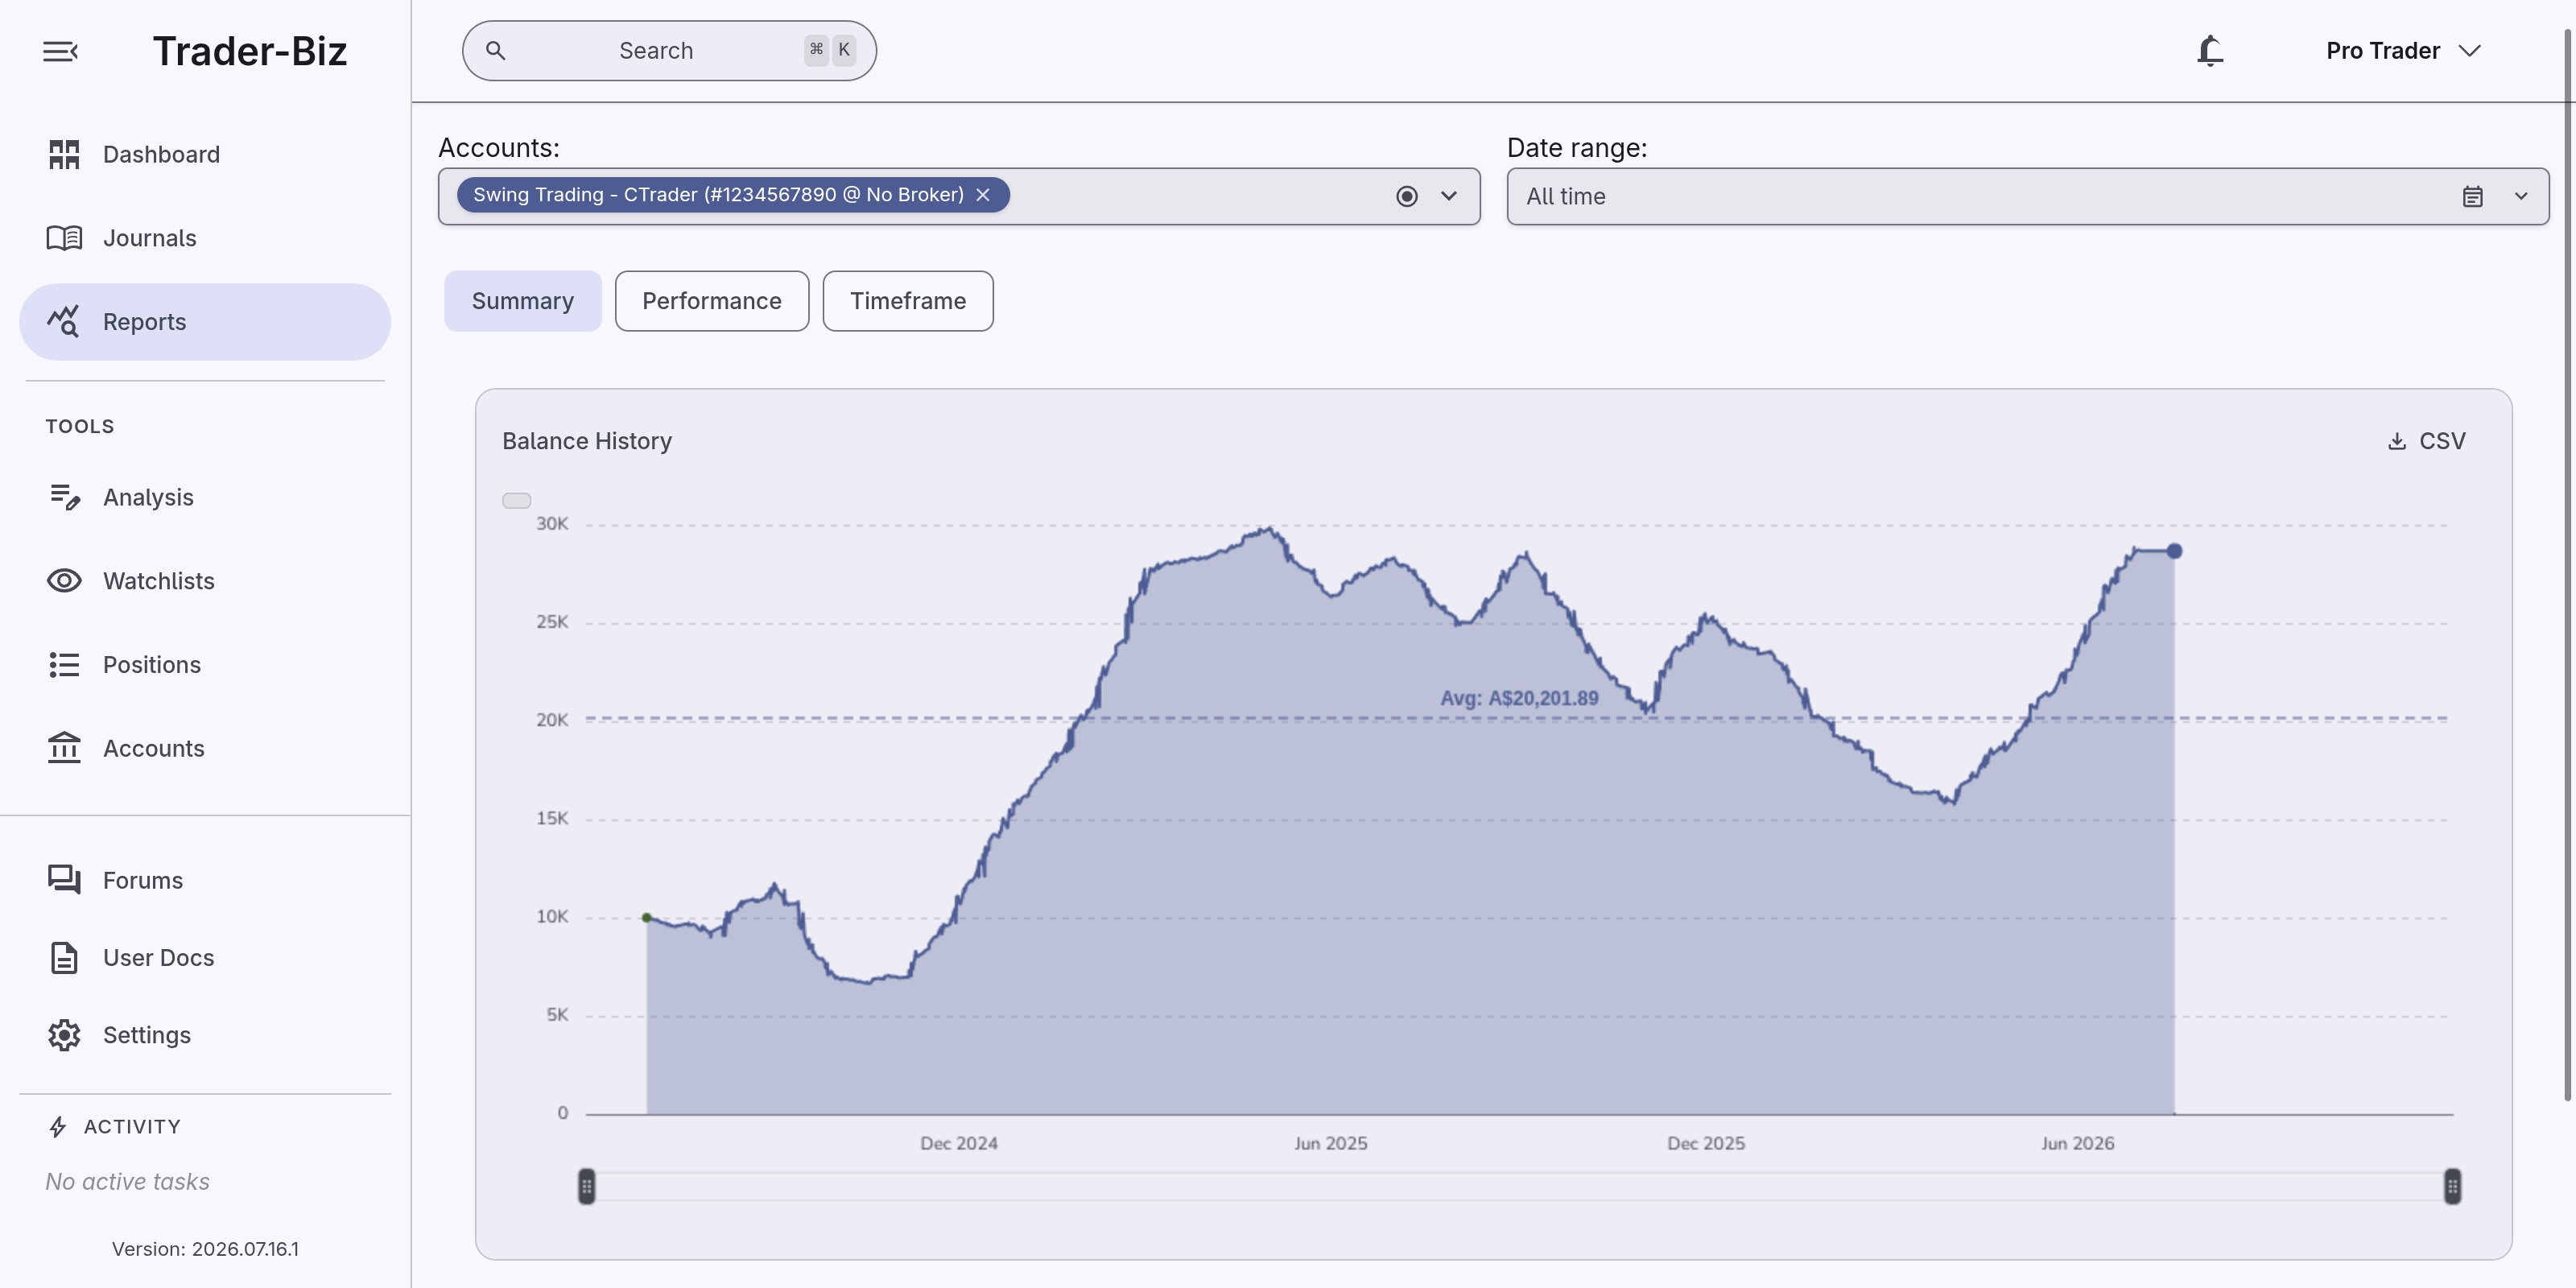Click the Accounts bank icon

[64, 748]
